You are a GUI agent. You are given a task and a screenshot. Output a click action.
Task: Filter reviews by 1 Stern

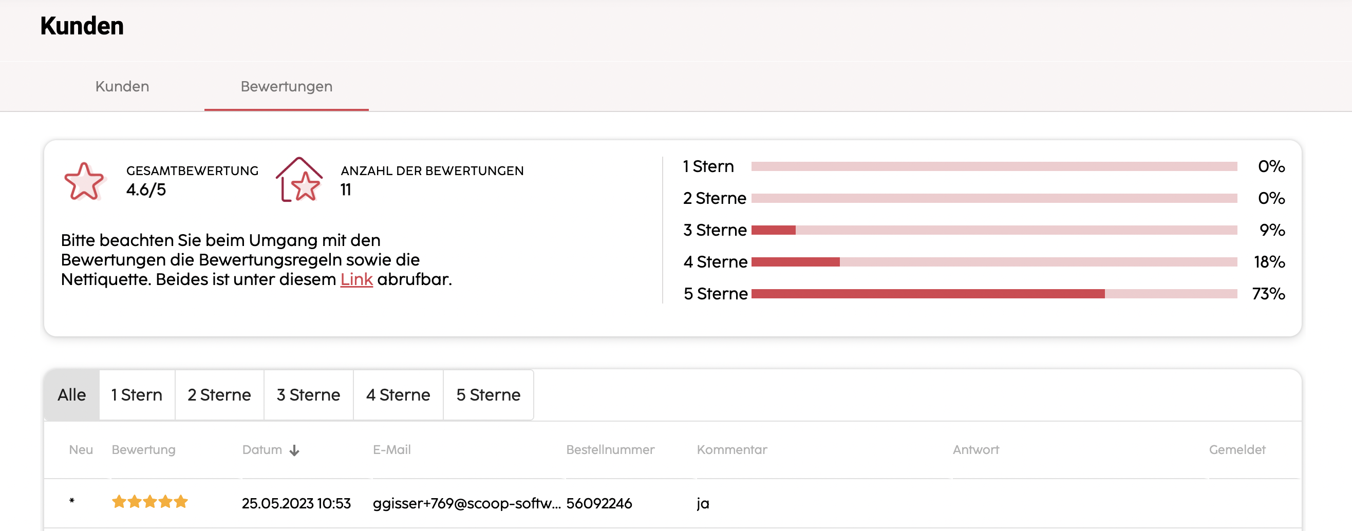pyautogui.click(x=137, y=394)
